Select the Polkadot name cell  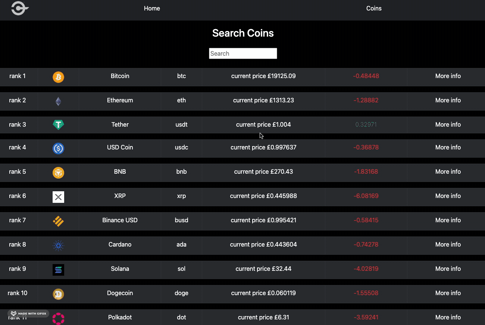[120, 317]
